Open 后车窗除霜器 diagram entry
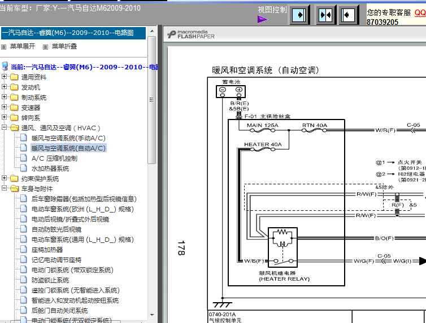This screenshot has height=323, width=426. (84, 199)
